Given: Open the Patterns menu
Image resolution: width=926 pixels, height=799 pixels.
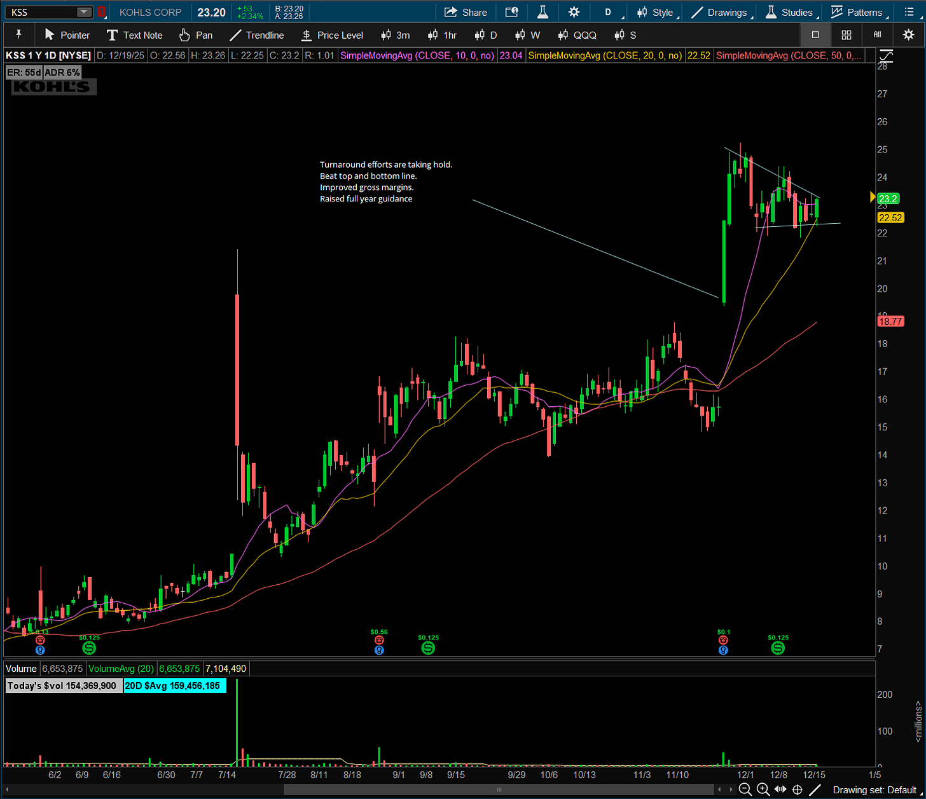Looking at the screenshot, I should [x=858, y=12].
